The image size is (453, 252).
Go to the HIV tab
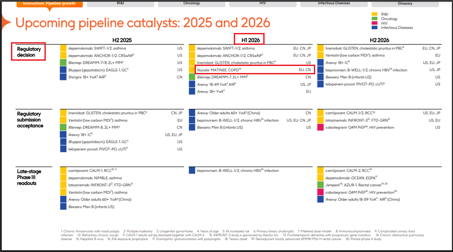tap(263, 4)
